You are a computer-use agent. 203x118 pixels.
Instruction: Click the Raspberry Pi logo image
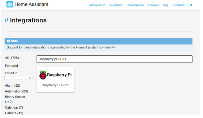pos(55,75)
